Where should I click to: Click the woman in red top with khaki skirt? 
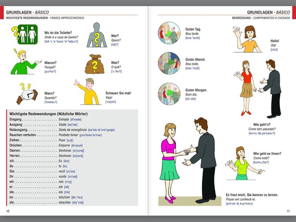pos(245,88)
